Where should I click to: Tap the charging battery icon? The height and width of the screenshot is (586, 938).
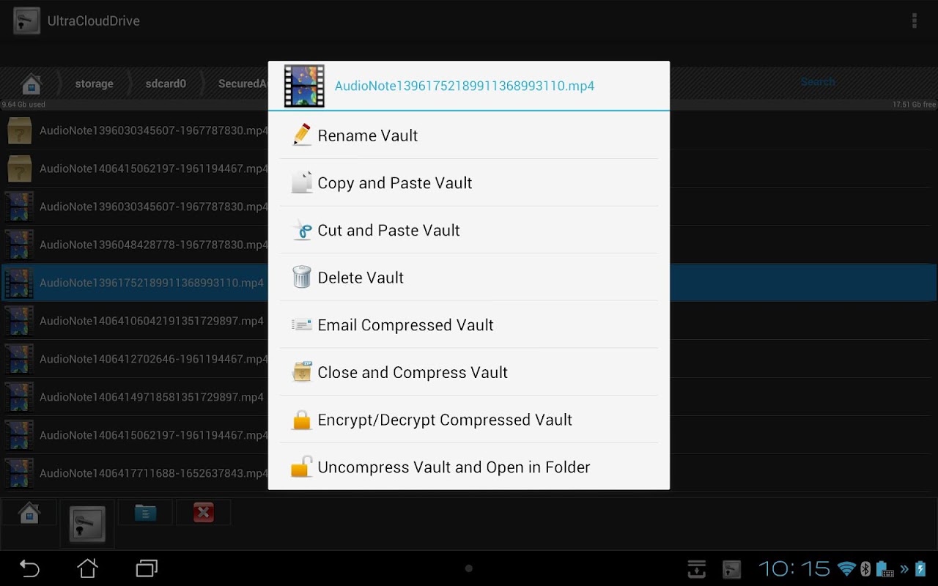click(920, 568)
